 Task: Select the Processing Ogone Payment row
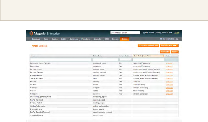click(x=104, y=97)
